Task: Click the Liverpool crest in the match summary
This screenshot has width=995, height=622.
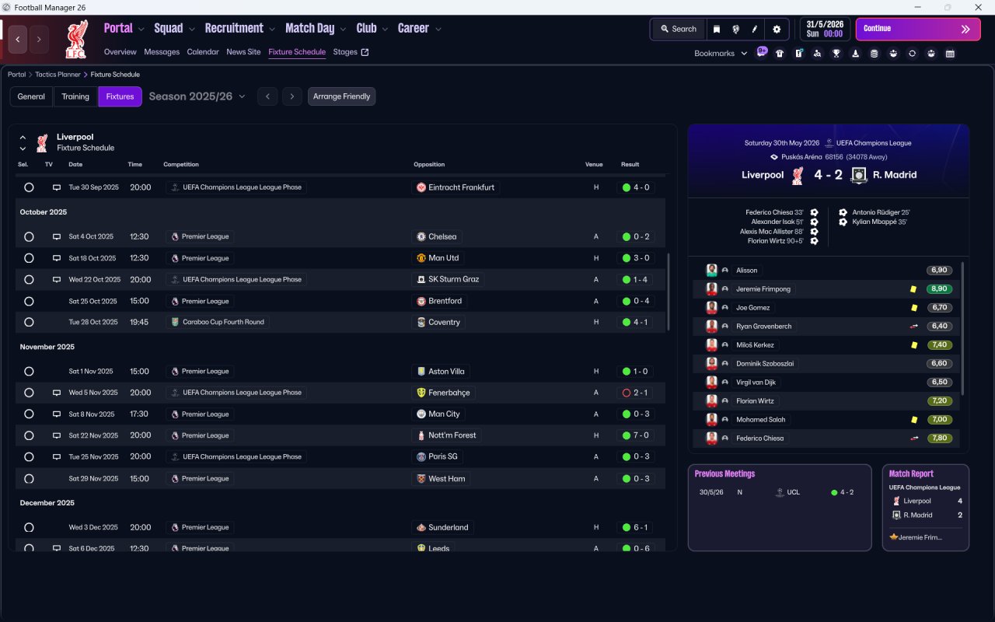Action: pos(797,175)
